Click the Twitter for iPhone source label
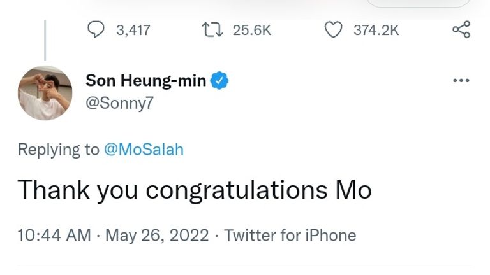The height and width of the screenshot is (275, 490). (x=290, y=235)
